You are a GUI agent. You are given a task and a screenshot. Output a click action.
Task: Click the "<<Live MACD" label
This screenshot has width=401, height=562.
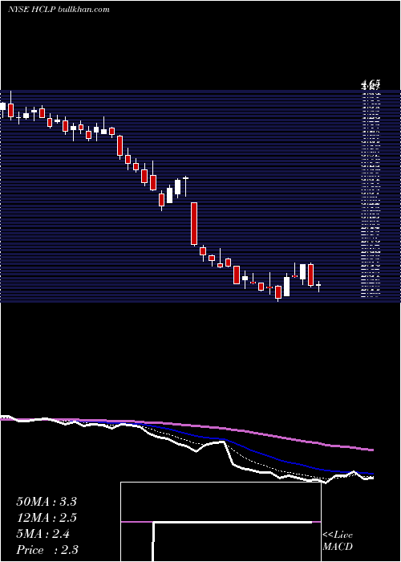pyautogui.click(x=338, y=541)
